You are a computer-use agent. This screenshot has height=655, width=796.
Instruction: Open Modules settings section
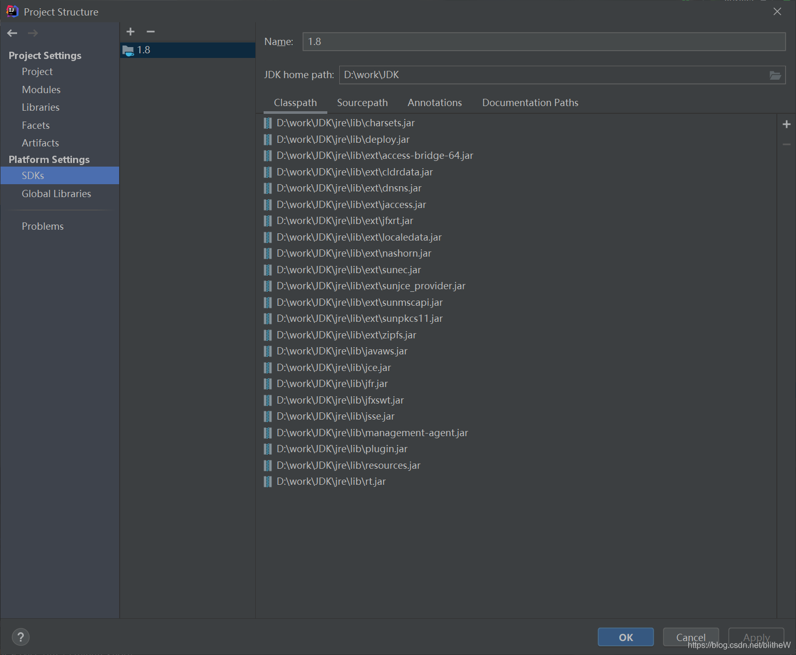pyautogui.click(x=41, y=90)
